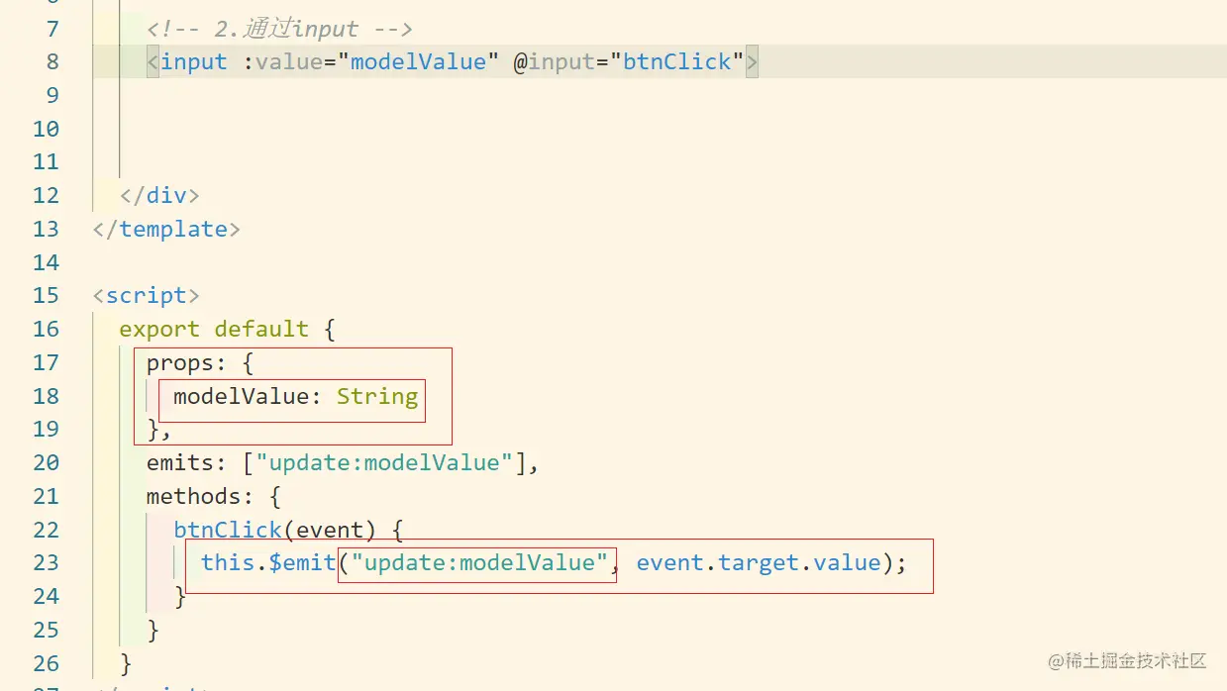Click "update:modelValue" in the emits array
This screenshot has height=691, width=1227.
[x=384, y=462]
